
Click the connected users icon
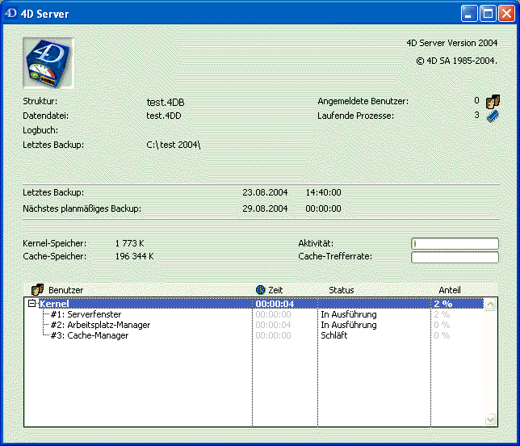pos(493,102)
